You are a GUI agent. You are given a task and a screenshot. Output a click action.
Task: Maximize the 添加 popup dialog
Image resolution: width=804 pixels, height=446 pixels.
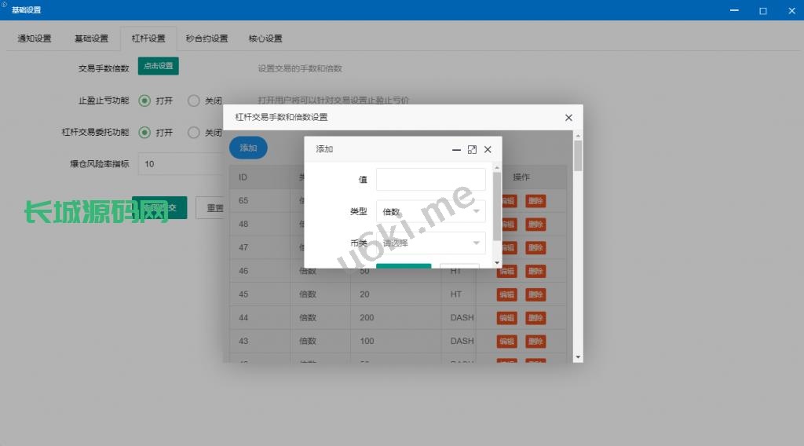472,149
